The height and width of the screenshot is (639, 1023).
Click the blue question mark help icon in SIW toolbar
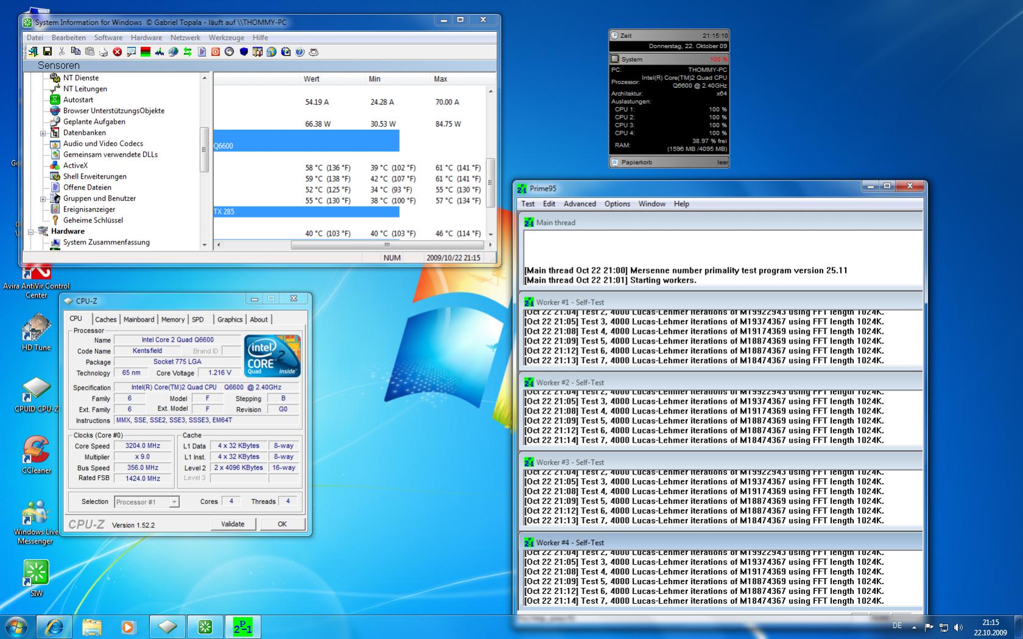(300, 52)
